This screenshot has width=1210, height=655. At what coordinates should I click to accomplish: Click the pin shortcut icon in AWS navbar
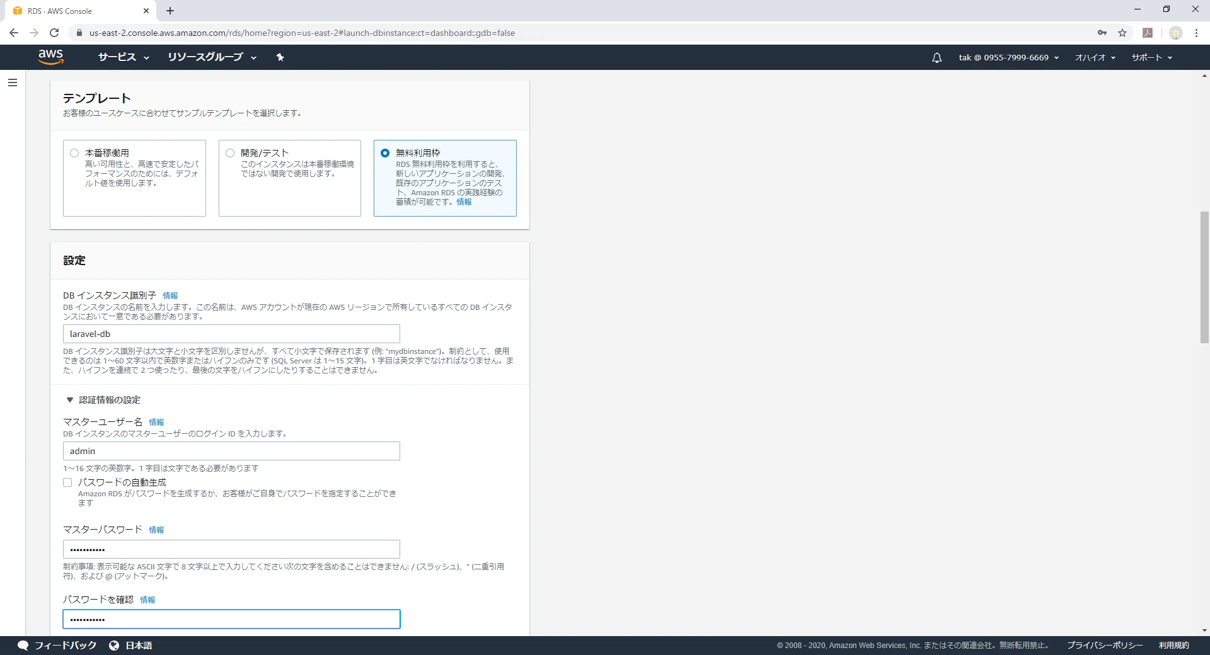pos(280,57)
